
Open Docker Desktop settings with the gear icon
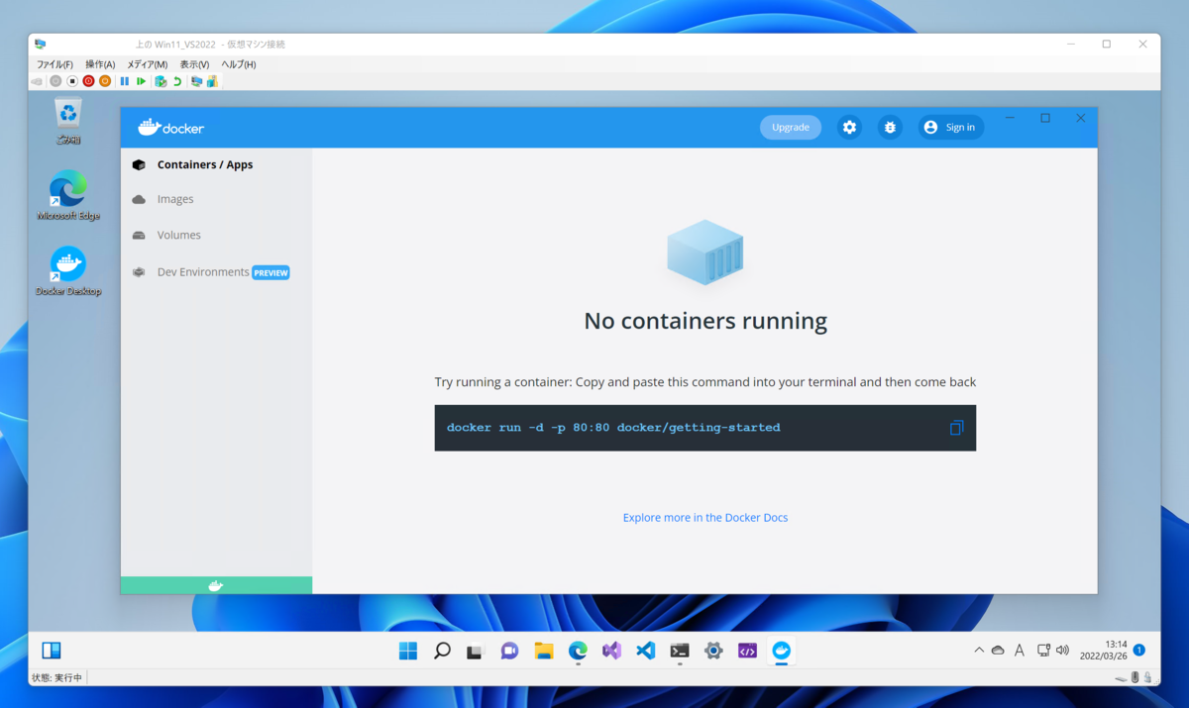point(849,127)
